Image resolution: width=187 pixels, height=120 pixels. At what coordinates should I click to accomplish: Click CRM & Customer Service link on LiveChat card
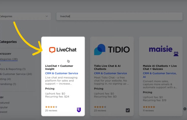coord(61,73)
